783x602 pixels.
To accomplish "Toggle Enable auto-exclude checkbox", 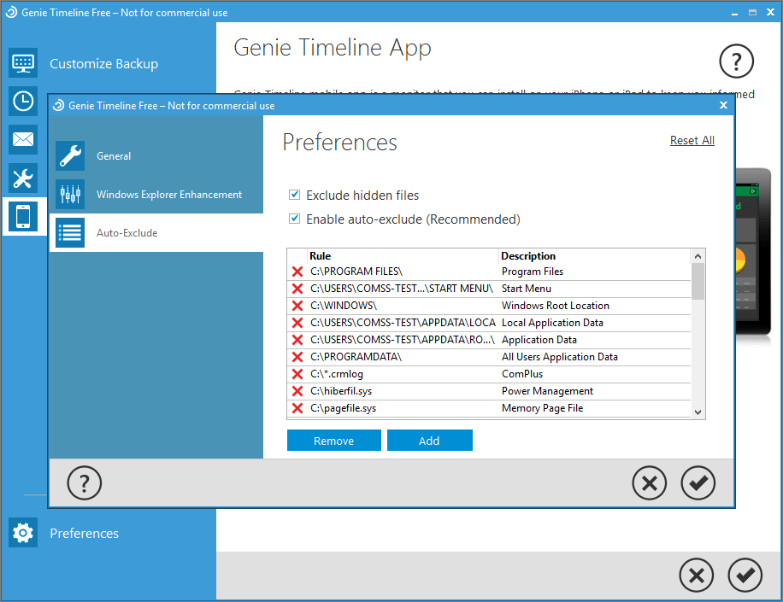I will (x=295, y=219).
